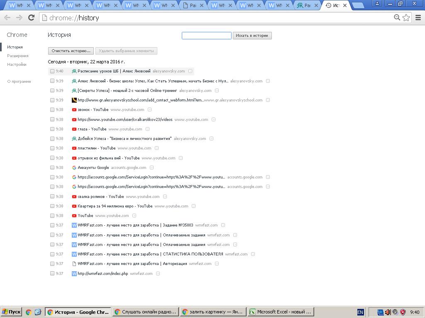Image resolution: width=425 pixels, height=318 pixels.
Task: Open dropdown menu for wmrfast.com/index.php entry
Action: coord(158,274)
